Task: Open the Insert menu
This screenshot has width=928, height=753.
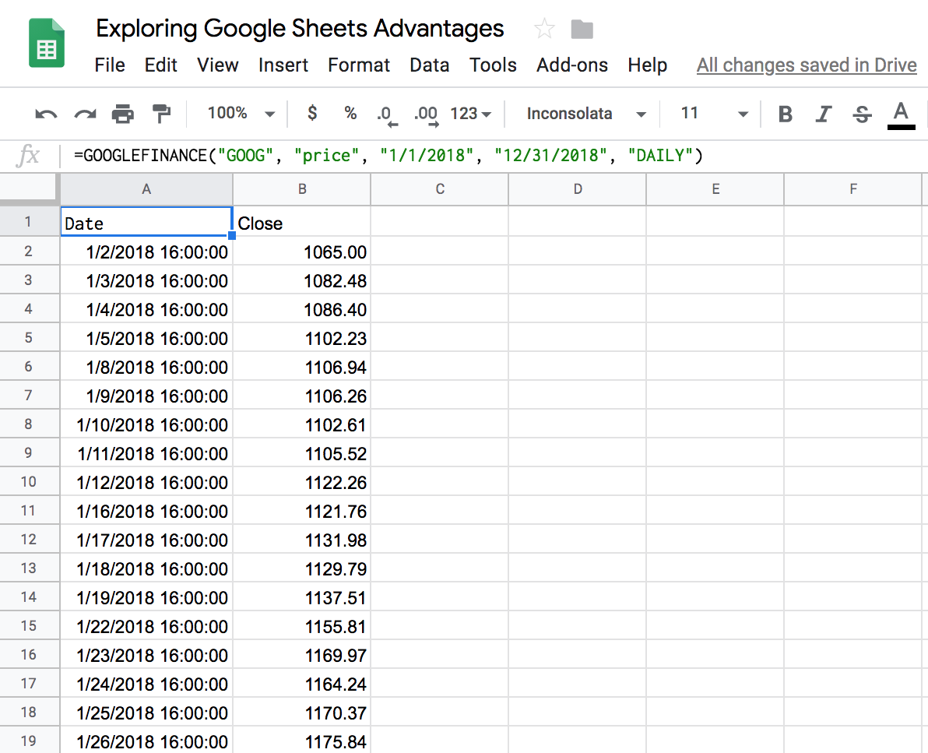Action: [x=283, y=65]
